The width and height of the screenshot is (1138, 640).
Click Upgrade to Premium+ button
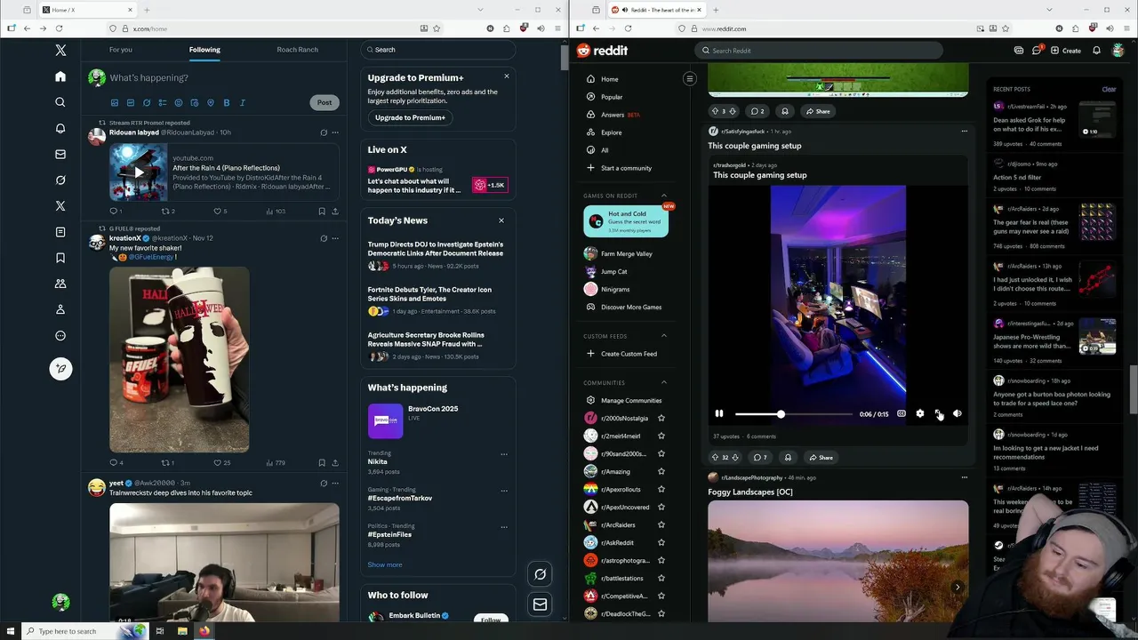410,117
